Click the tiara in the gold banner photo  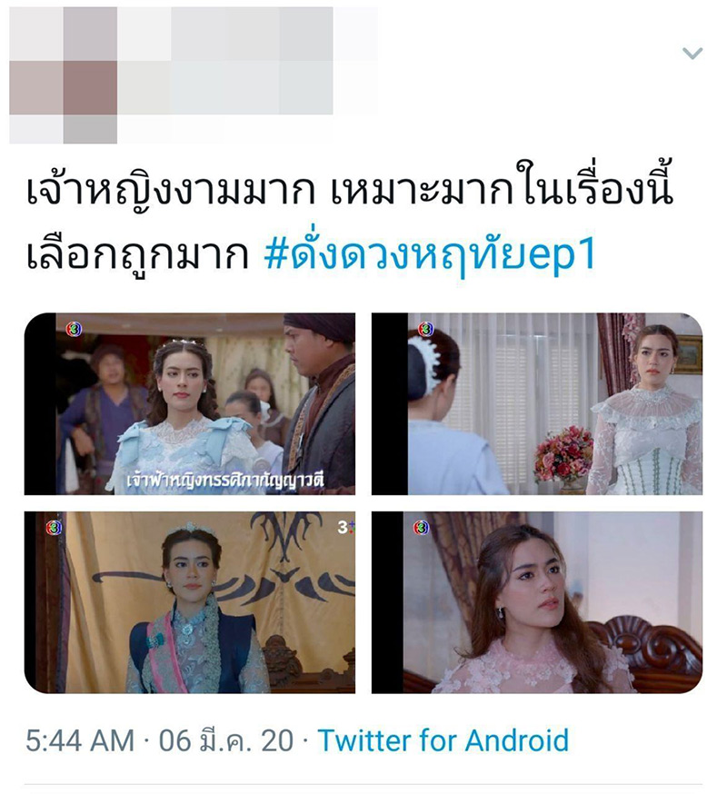(x=188, y=528)
